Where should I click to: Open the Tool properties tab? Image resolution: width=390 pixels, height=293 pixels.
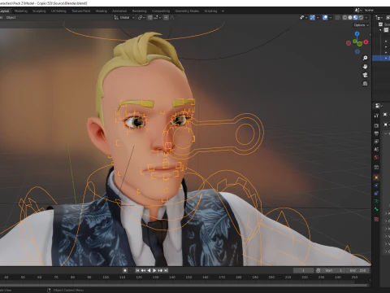click(376, 116)
